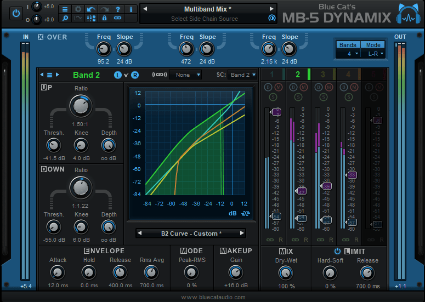
Task: Open www.bluecataudio.com link
Action: [212, 297]
